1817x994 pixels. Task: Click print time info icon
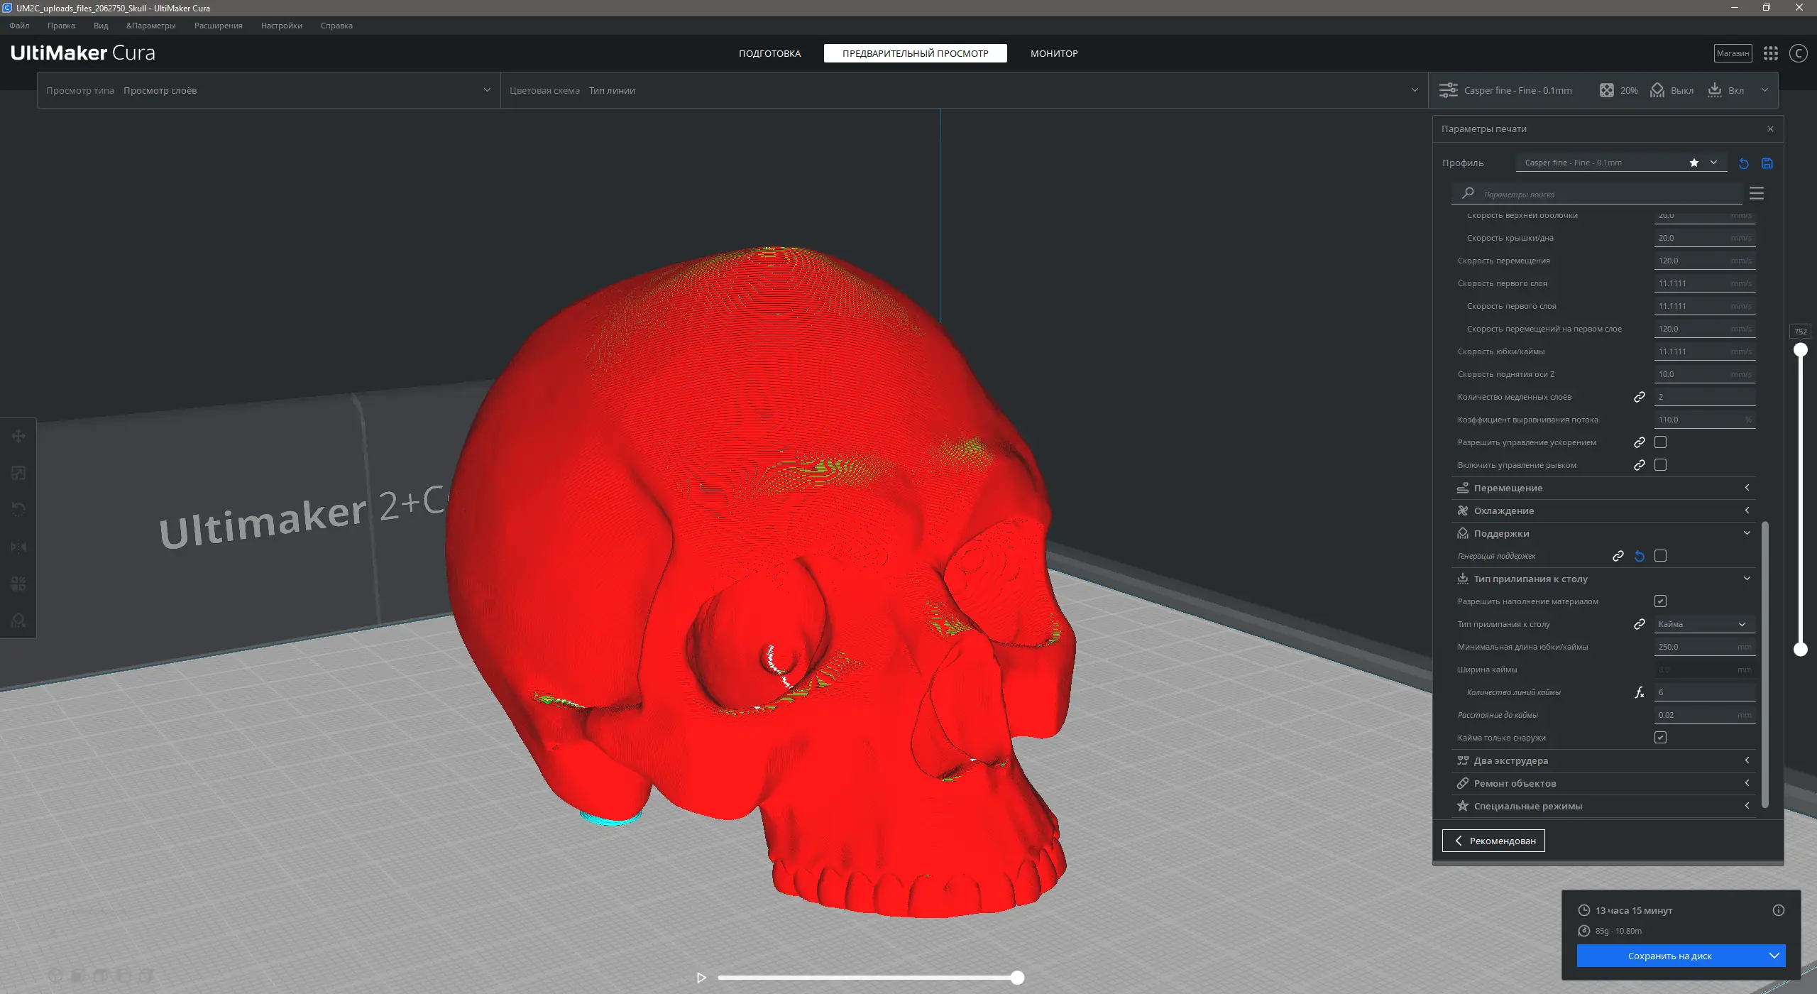1778,910
